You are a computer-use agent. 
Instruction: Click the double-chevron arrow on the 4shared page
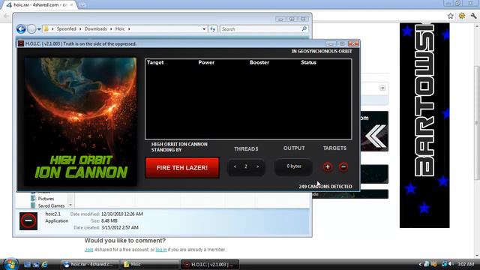[375, 136]
